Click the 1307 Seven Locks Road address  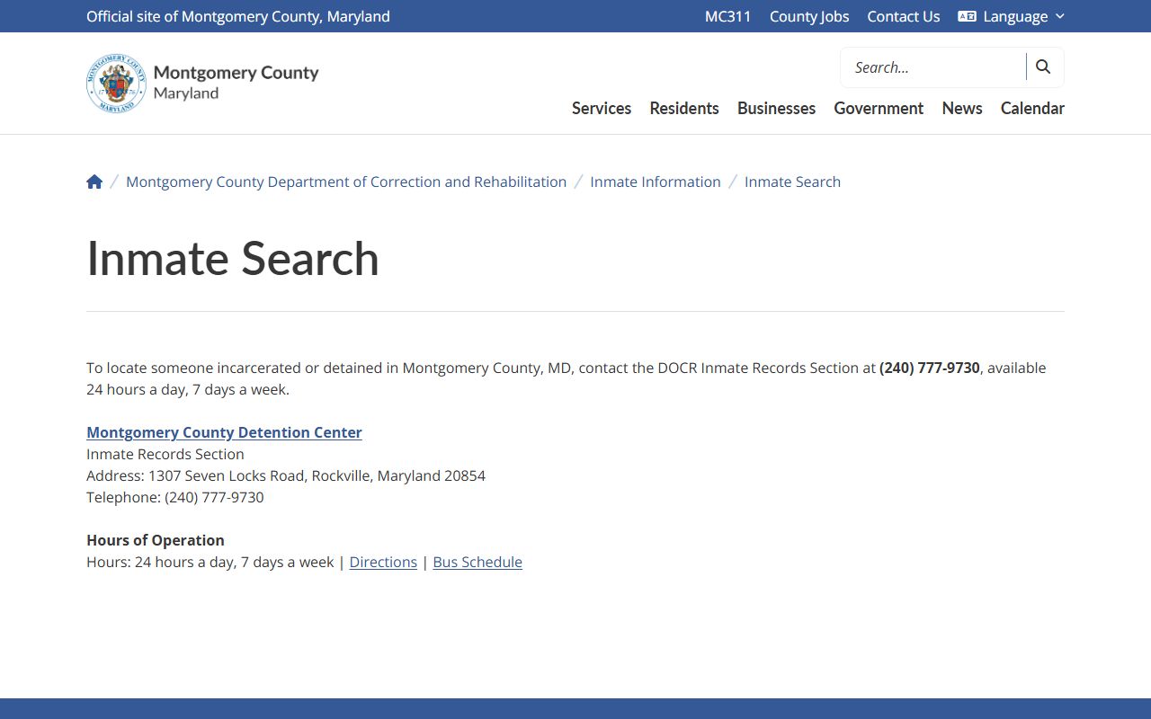[x=317, y=475]
